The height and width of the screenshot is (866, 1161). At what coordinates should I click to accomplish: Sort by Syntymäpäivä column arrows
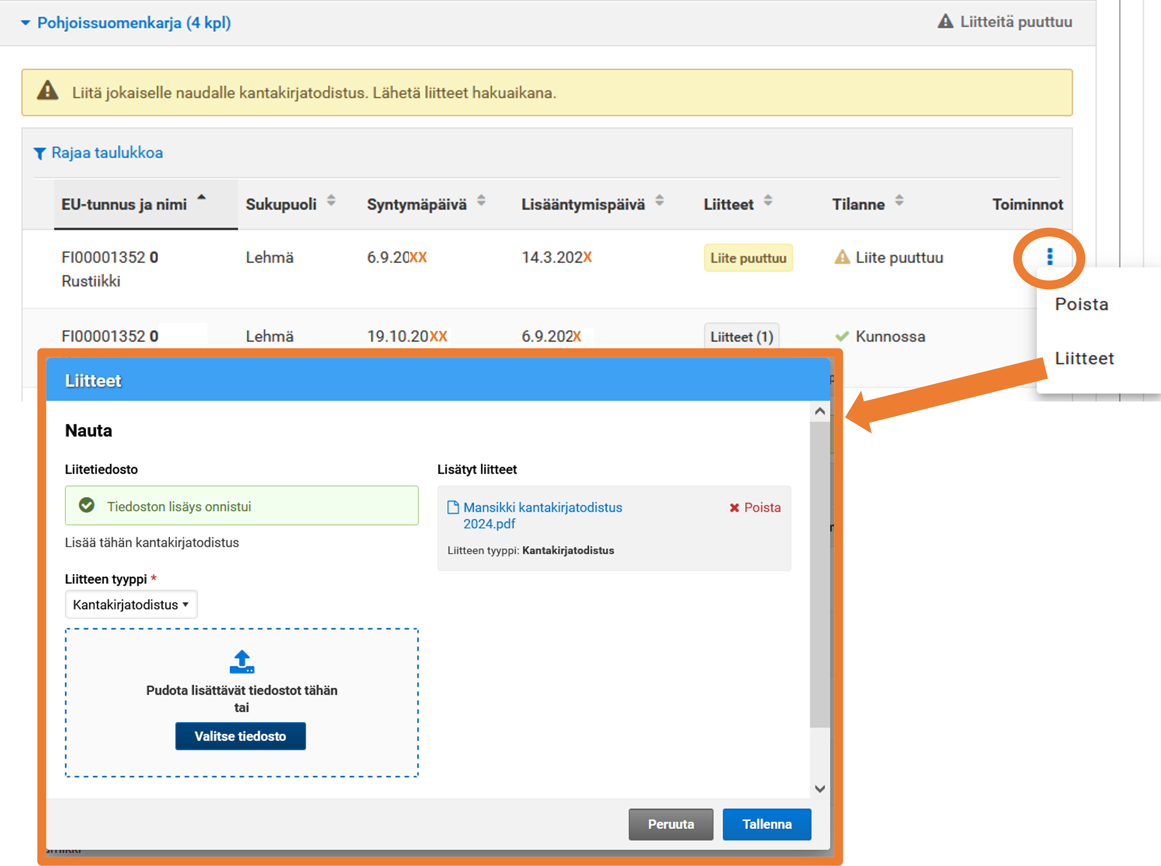coord(481,200)
